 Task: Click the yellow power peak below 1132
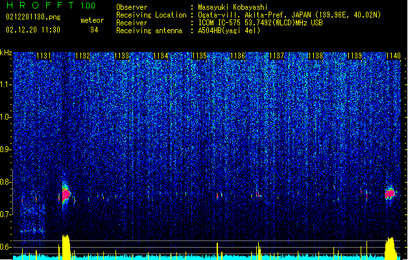pos(66,247)
